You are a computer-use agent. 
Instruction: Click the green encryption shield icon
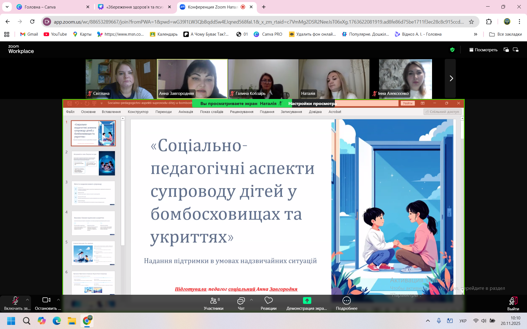[452, 50]
